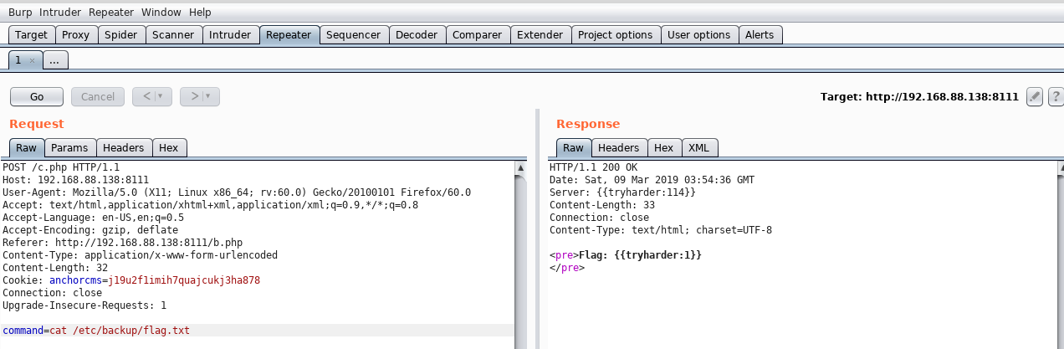Viewport: 1064px width, 349px height.
Task: Open the Project options tab
Action: (616, 35)
